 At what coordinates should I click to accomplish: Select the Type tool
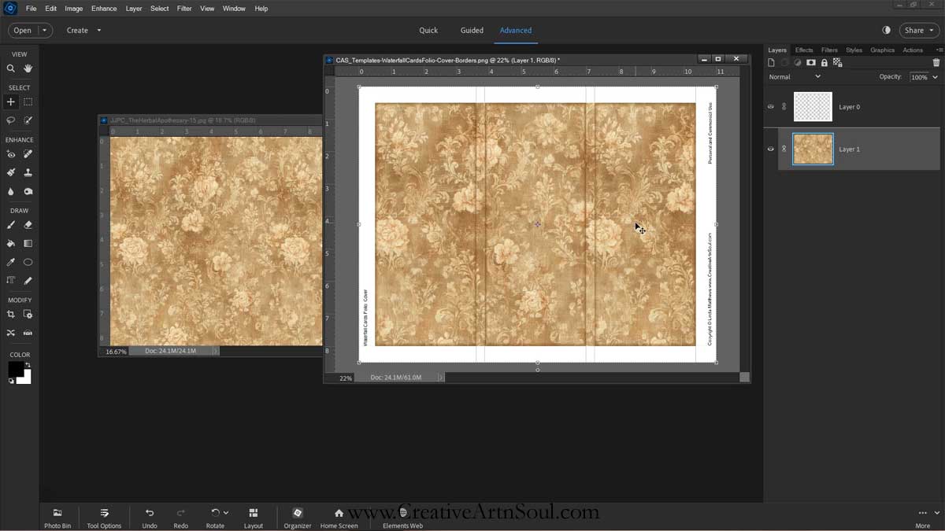11,280
